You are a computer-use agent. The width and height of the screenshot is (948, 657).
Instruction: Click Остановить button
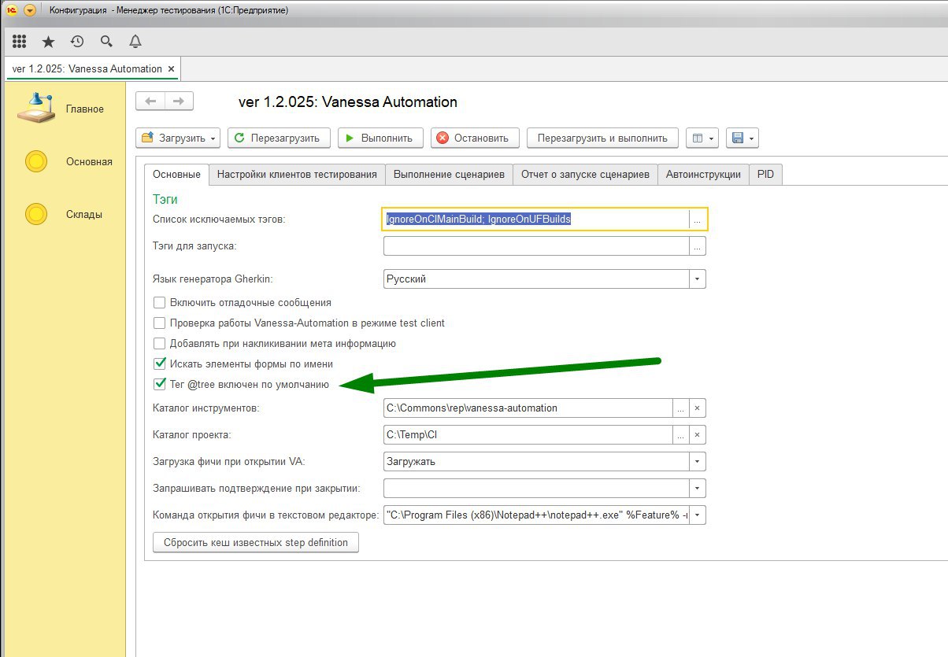475,138
